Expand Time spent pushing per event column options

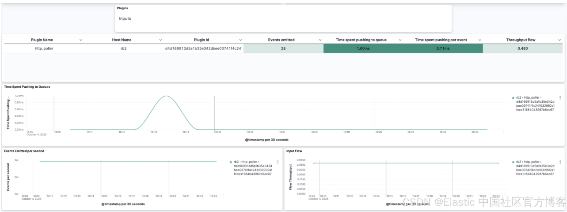(x=480, y=40)
